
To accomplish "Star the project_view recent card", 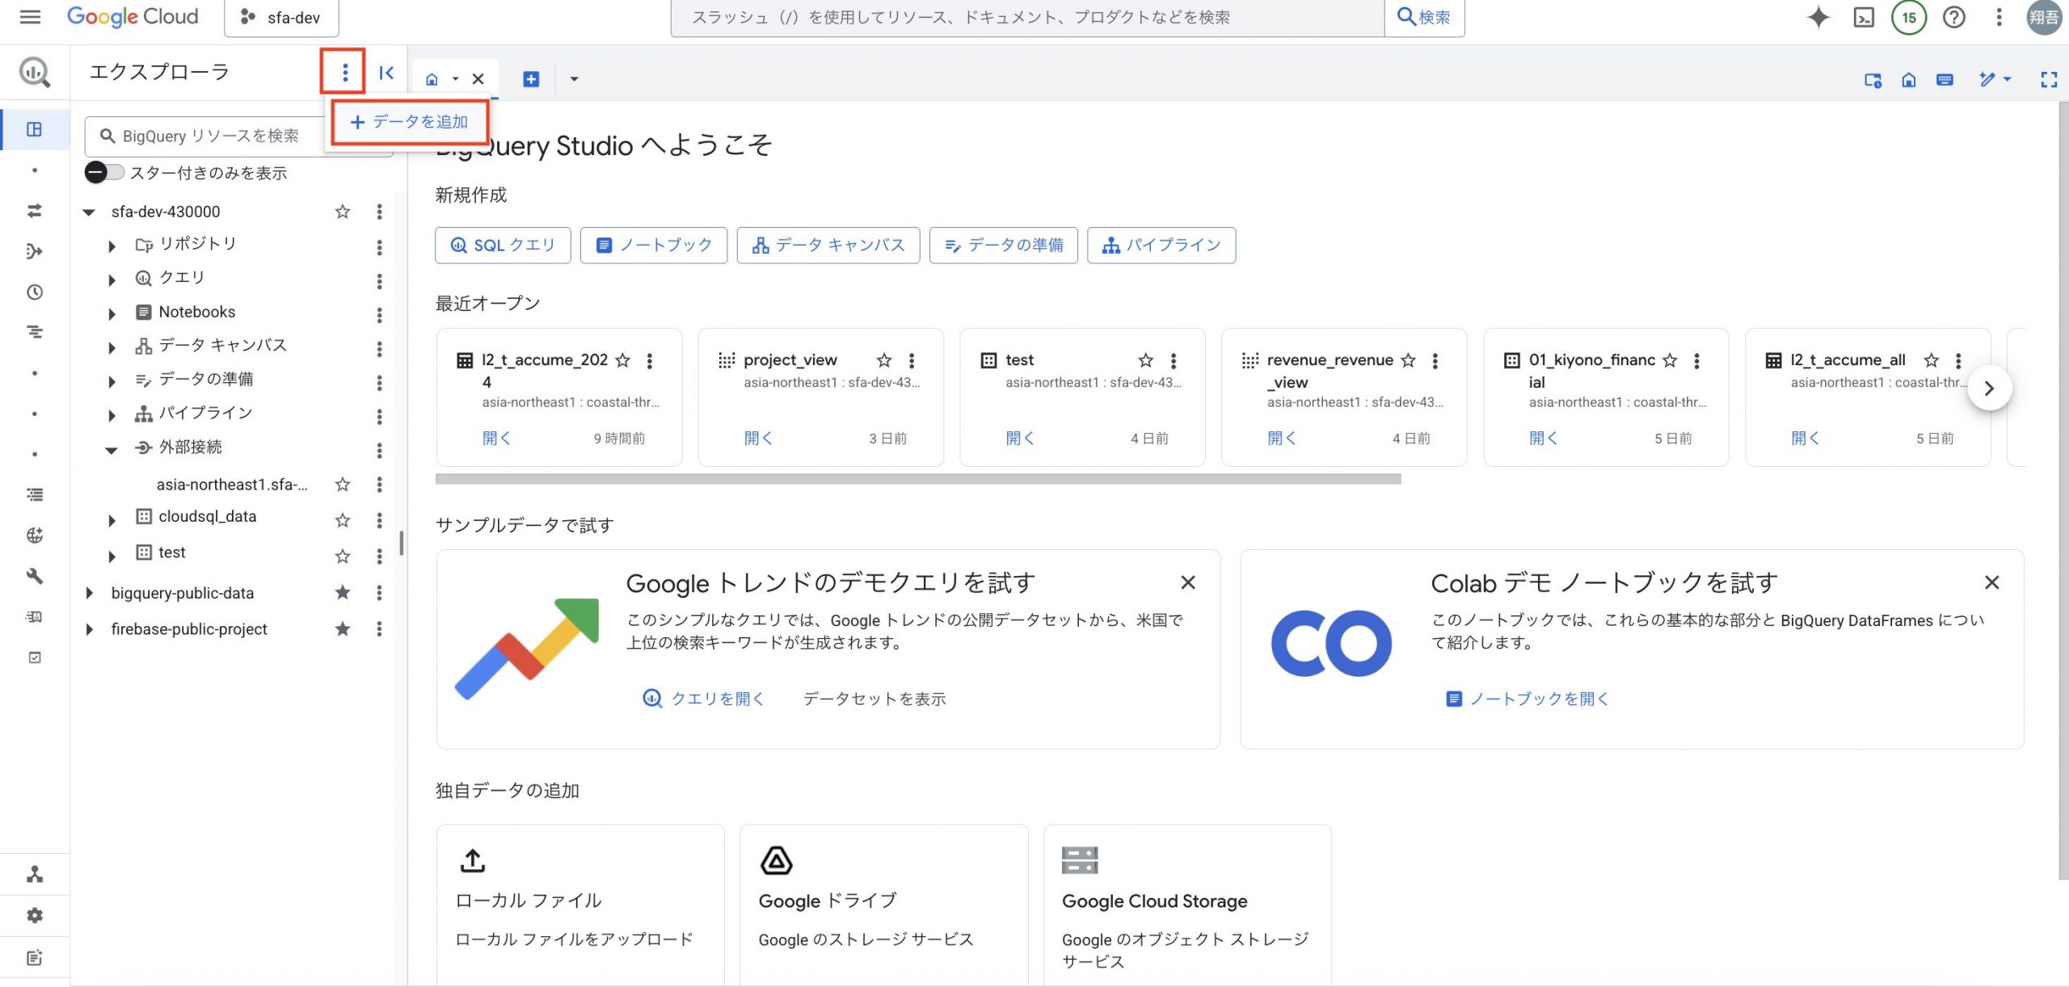I will click(x=884, y=360).
